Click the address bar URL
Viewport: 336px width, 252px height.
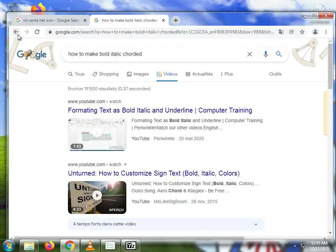165,32
